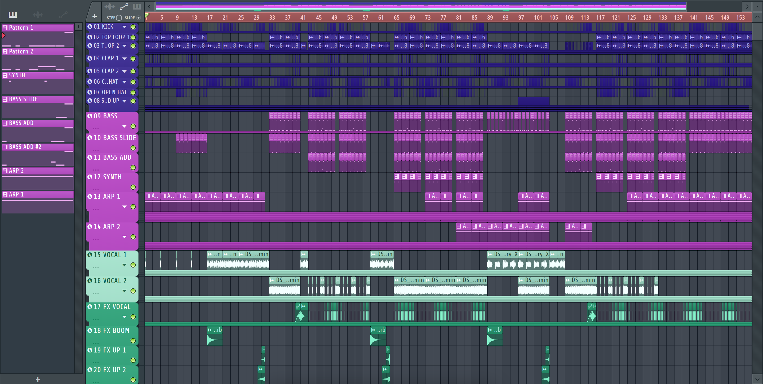The width and height of the screenshot is (763, 384).
Task: Open the 04 CLAP 1 track dropdown arrow
Action: [125, 59]
